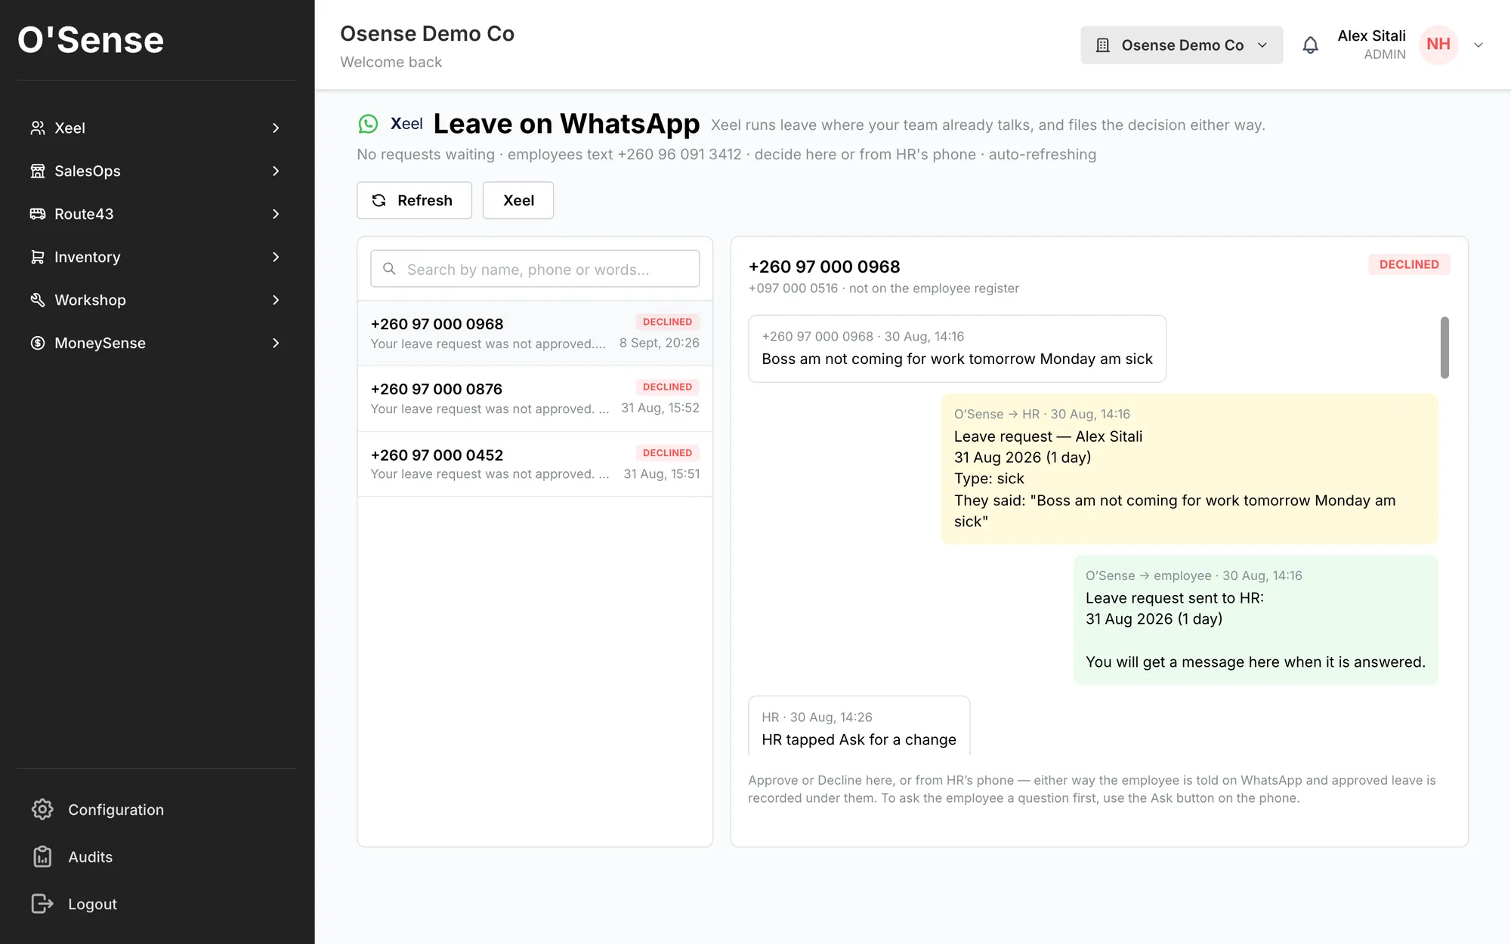The image size is (1511, 944).
Task: Open the user account menu chevron
Action: 1479,45
